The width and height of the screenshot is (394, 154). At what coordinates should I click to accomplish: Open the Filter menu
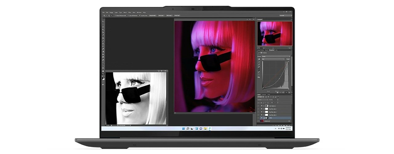(x=130, y=12)
